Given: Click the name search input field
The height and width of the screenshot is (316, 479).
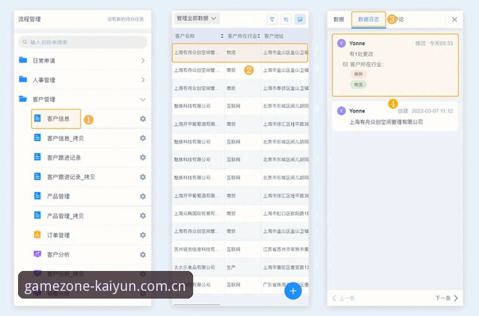Looking at the screenshot, I should [x=82, y=42].
